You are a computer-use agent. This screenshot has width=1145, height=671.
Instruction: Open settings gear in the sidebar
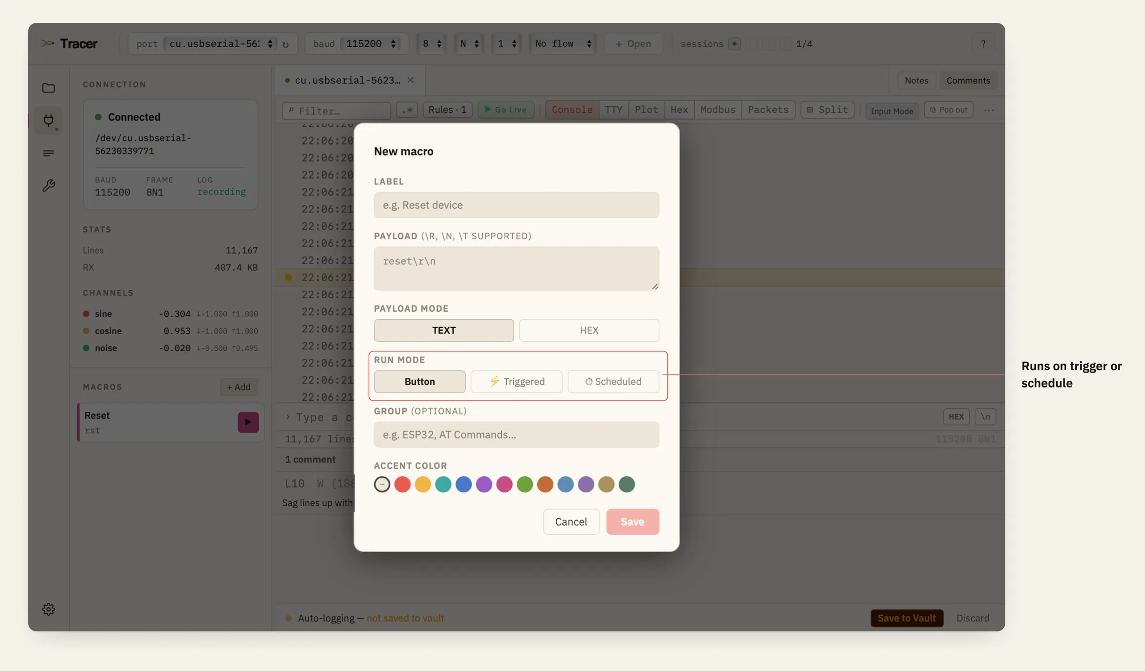48,609
